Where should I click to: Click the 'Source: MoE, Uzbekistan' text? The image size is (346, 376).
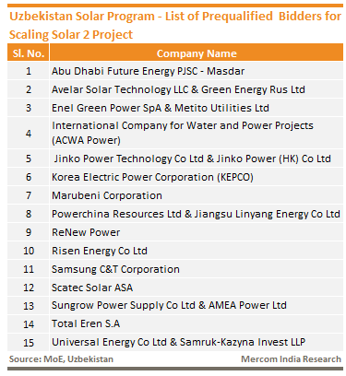pyautogui.click(x=61, y=359)
